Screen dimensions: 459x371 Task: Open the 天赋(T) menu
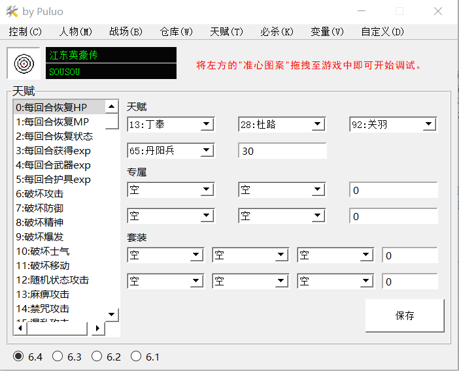point(227,31)
